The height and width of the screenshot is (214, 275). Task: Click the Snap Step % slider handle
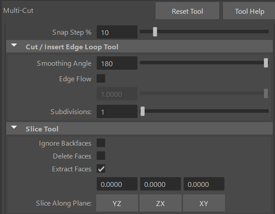(x=155, y=32)
